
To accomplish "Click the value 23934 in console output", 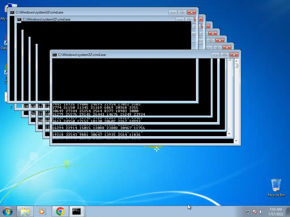I will 139,114.
